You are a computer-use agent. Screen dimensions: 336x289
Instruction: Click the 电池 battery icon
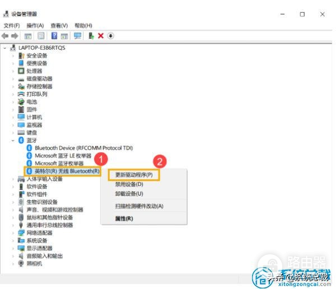click(x=21, y=102)
